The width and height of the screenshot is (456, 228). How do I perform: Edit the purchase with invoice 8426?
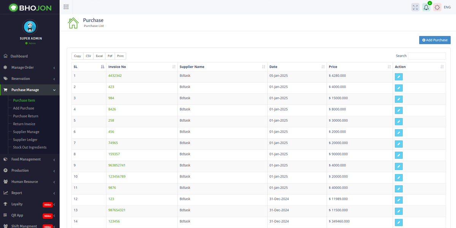[399, 110]
